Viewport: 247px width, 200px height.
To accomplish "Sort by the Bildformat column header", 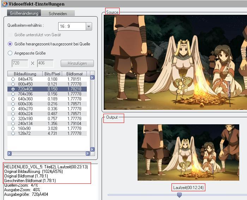I will pyautogui.click(x=74, y=74).
